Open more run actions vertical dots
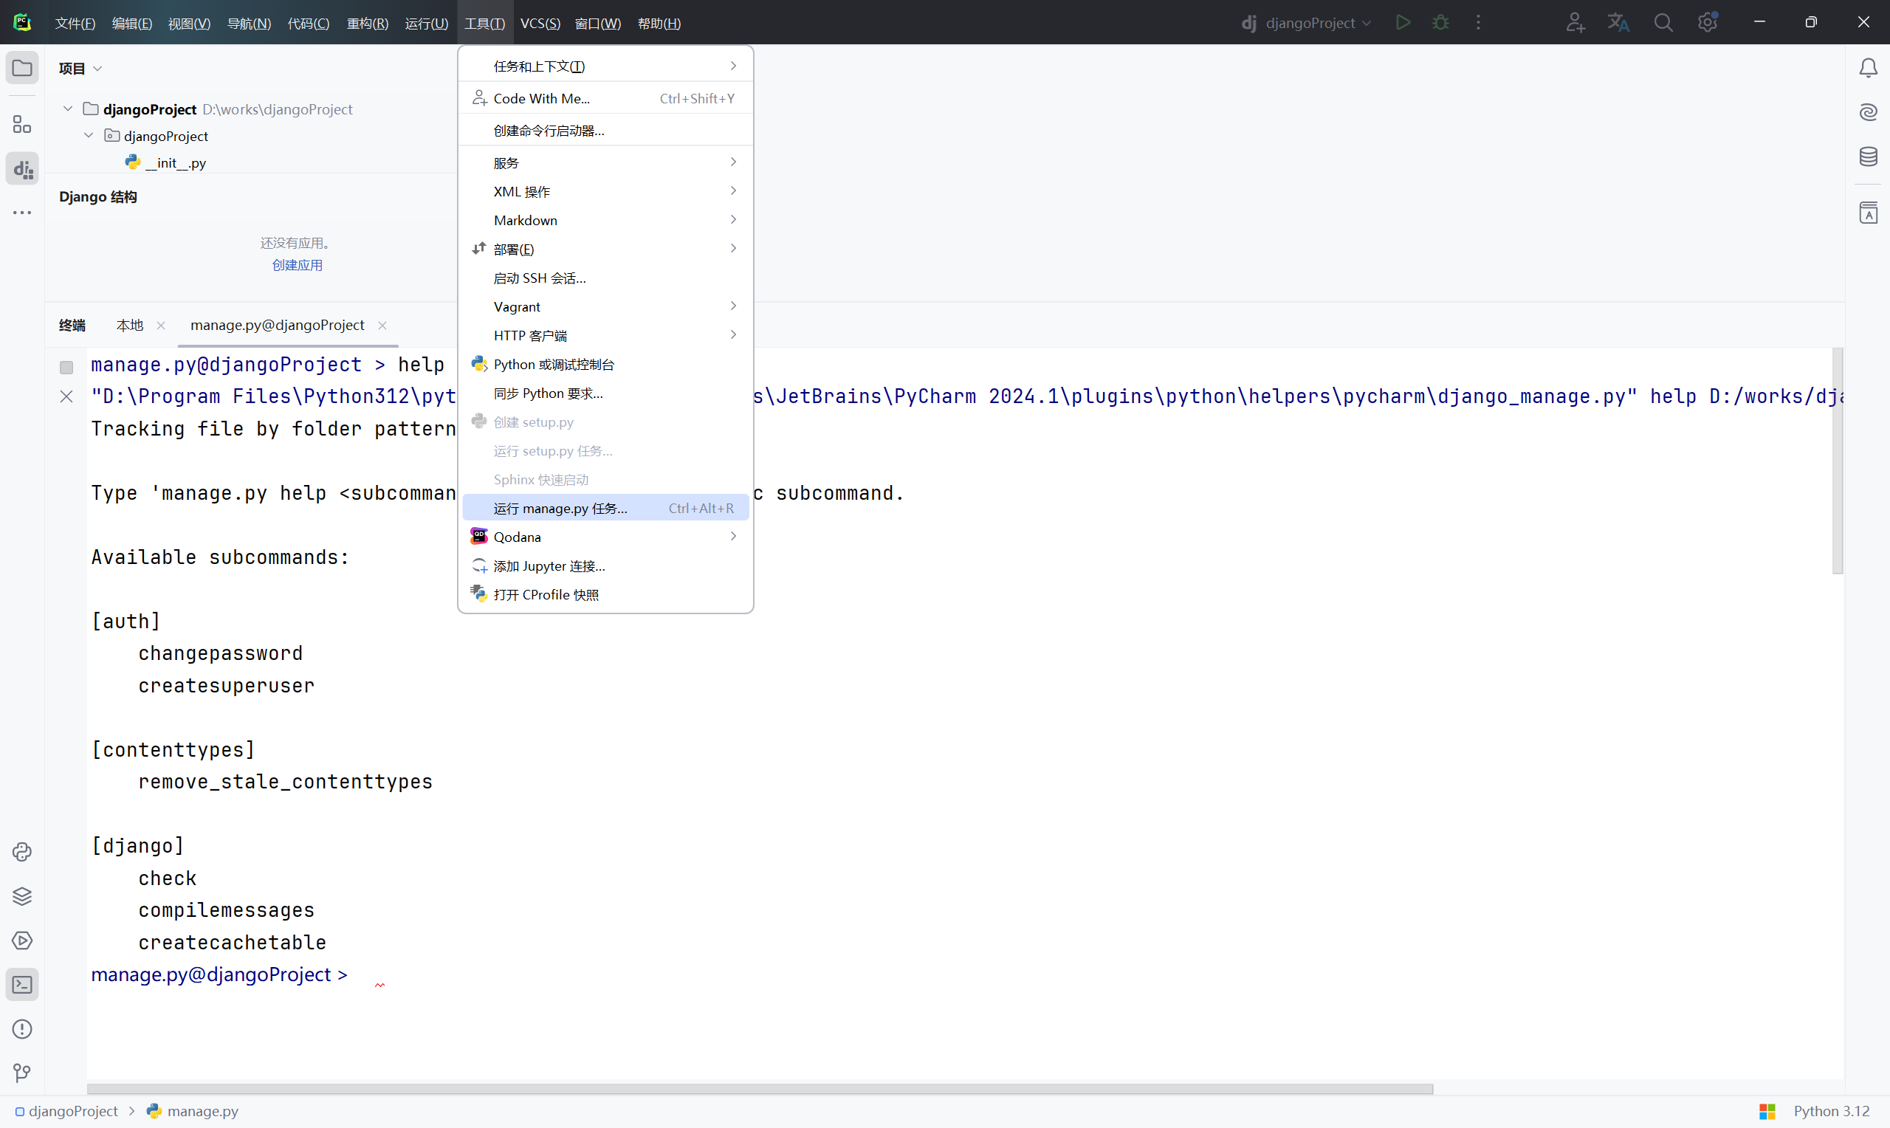1890x1128 pixels. coord(1478,23)
